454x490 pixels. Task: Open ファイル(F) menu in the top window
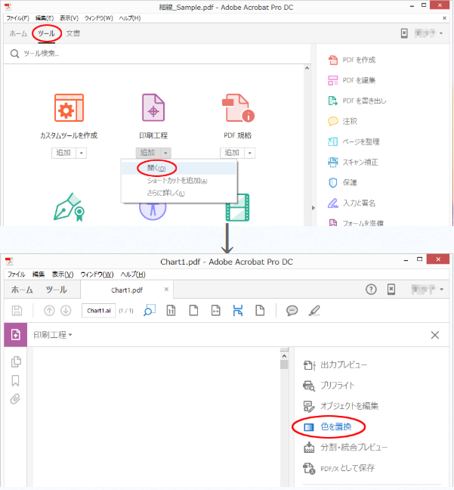[18, 18]
